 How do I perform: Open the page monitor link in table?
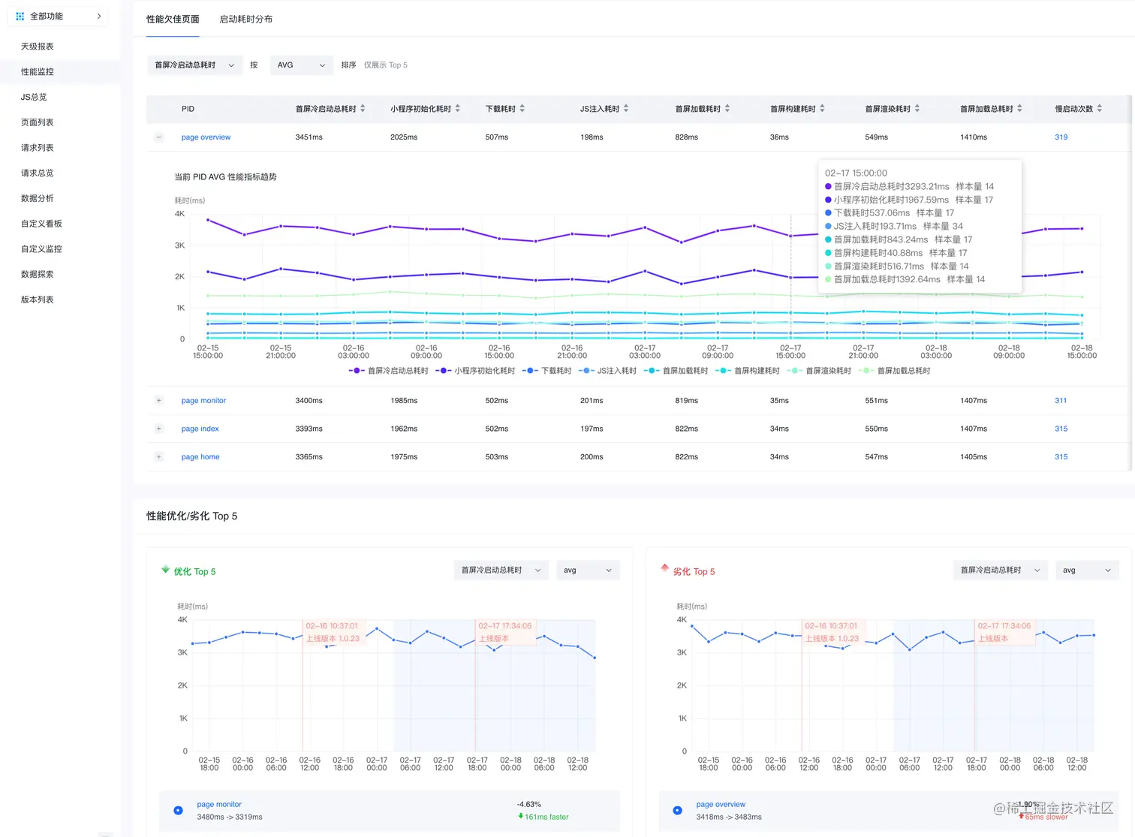[203, 401]
